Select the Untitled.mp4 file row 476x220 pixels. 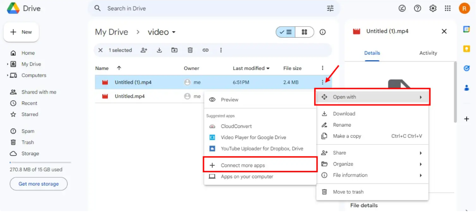(149, 96)
